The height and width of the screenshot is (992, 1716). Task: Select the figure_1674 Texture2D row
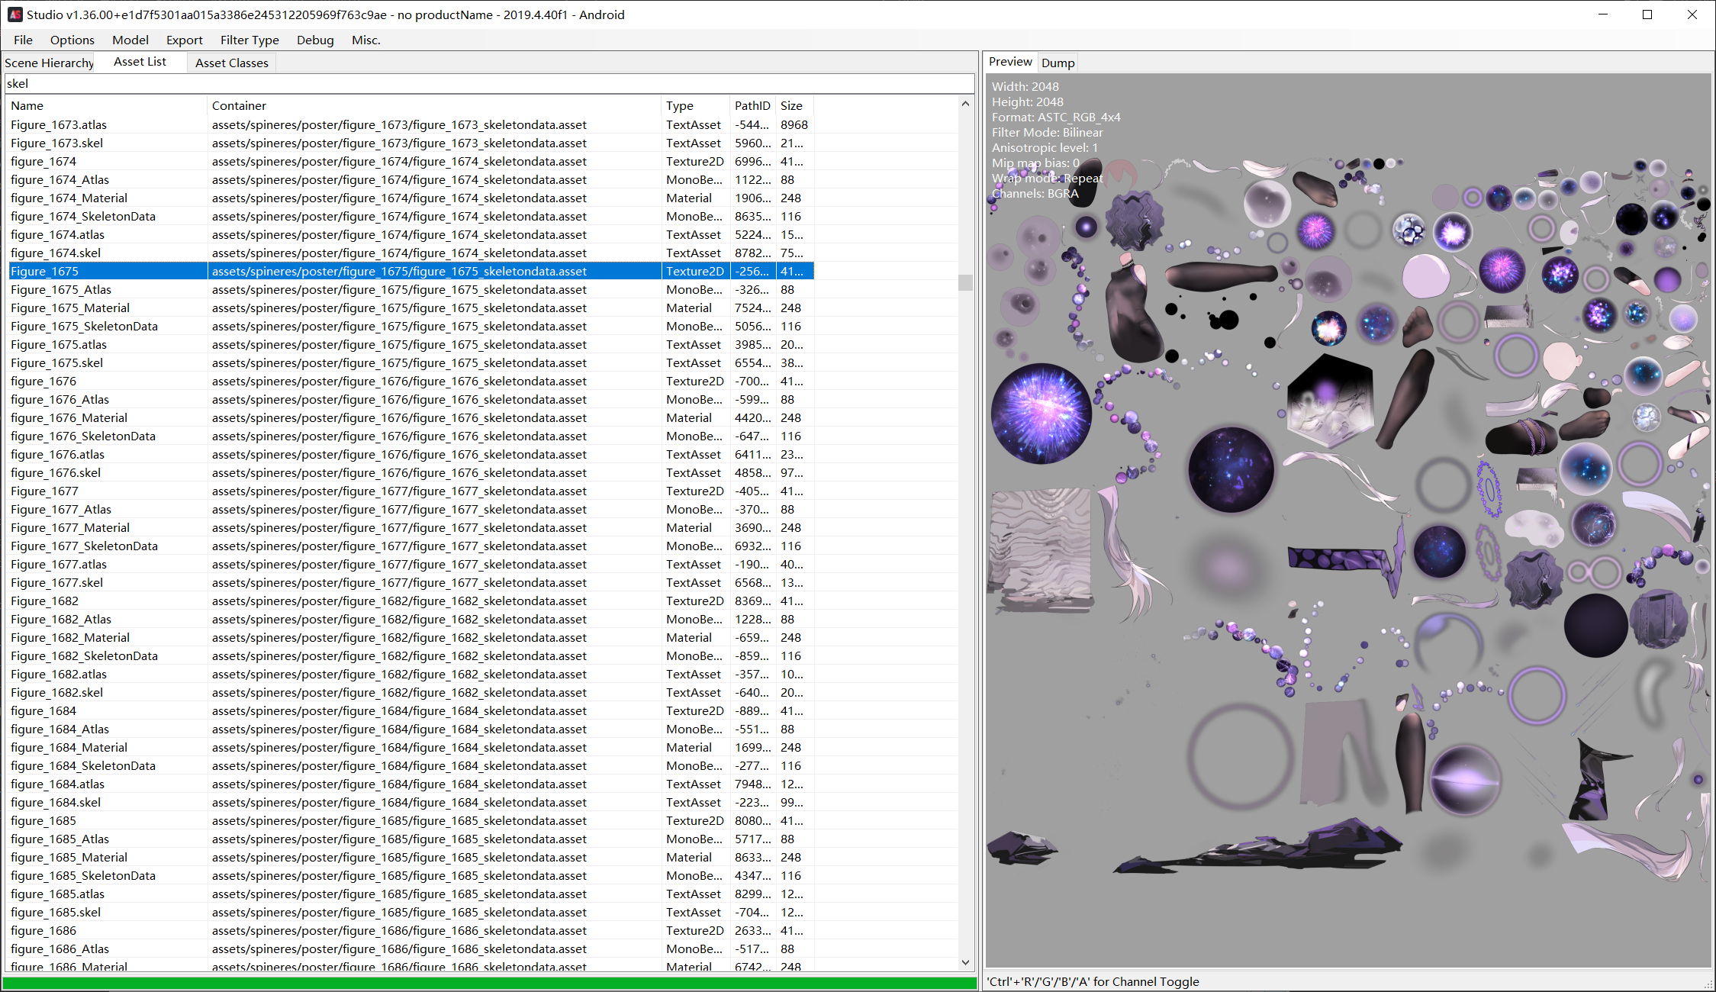coord(410,161)
